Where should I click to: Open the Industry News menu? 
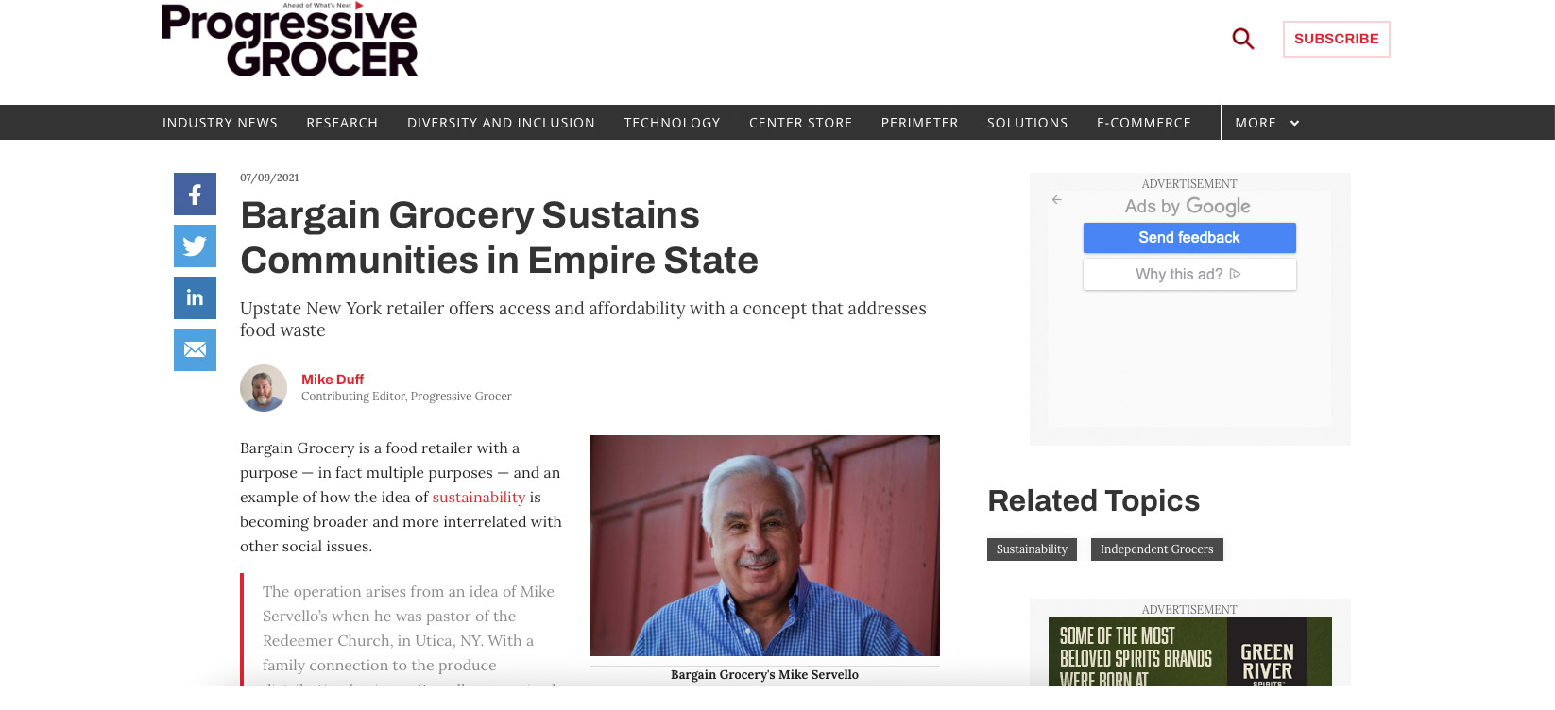[x=220, y=123]
